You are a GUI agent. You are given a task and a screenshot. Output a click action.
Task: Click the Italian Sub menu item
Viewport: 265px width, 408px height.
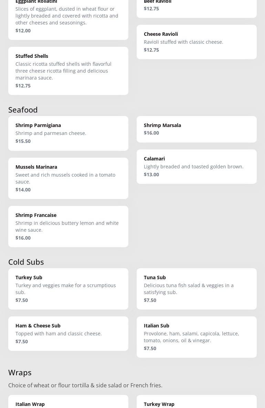click(197, 337)
